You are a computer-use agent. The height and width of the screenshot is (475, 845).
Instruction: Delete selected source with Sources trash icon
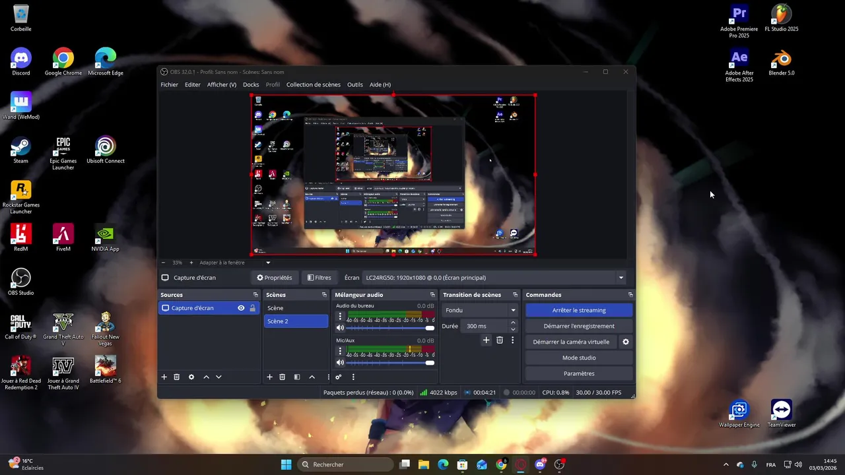(x=177, y=377)
